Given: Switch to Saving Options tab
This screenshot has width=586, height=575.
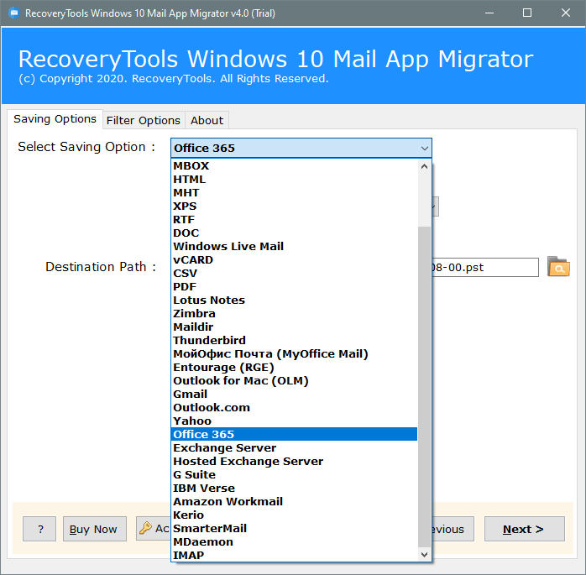Looking at the screenshot, I should pos(55,119).
